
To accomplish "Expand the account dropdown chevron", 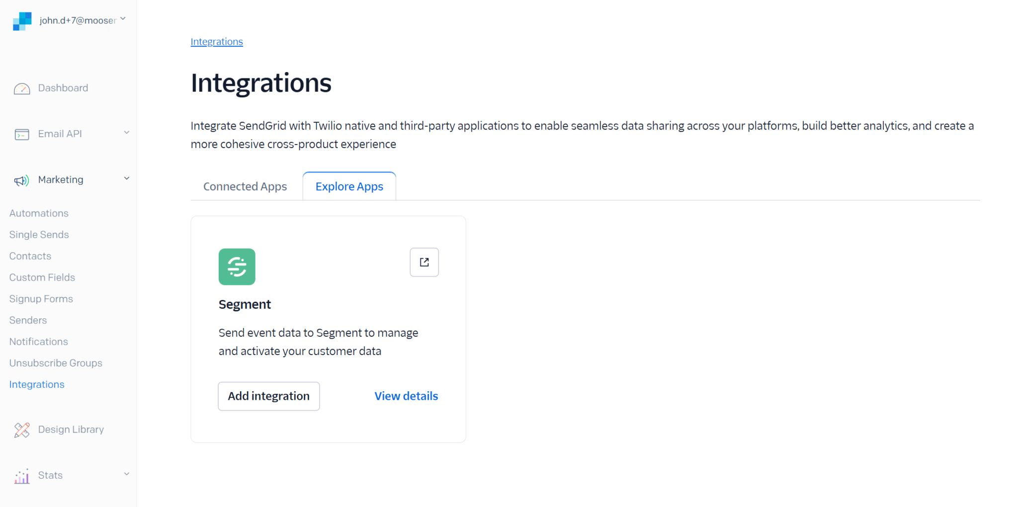I will (x=123, y=19).
